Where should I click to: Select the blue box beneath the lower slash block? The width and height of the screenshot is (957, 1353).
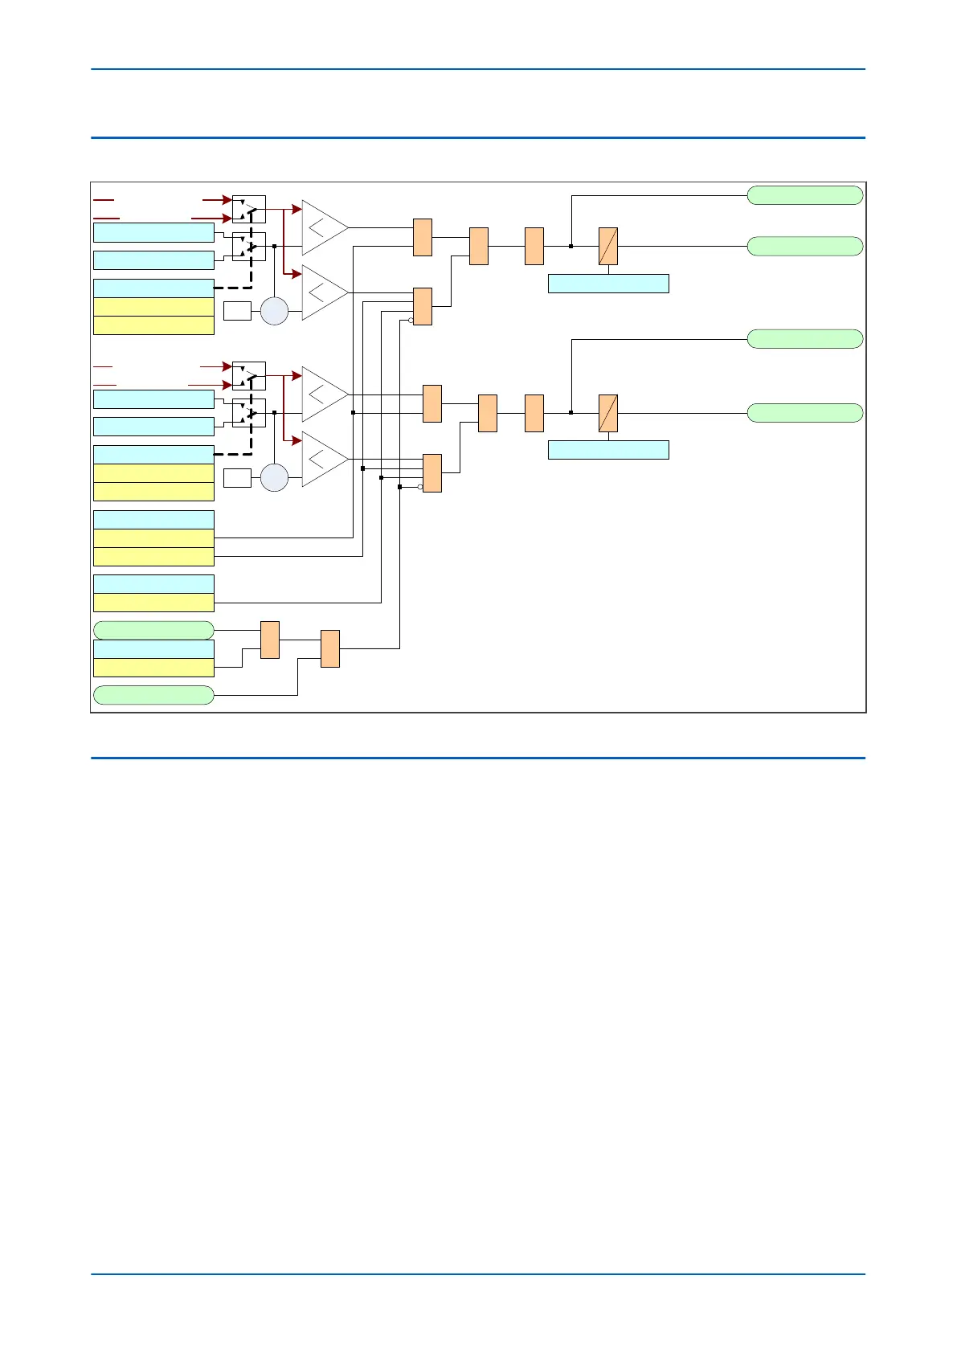(608, 450)
